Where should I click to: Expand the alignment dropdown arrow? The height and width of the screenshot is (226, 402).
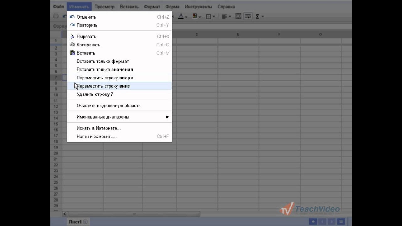(230, 17)
